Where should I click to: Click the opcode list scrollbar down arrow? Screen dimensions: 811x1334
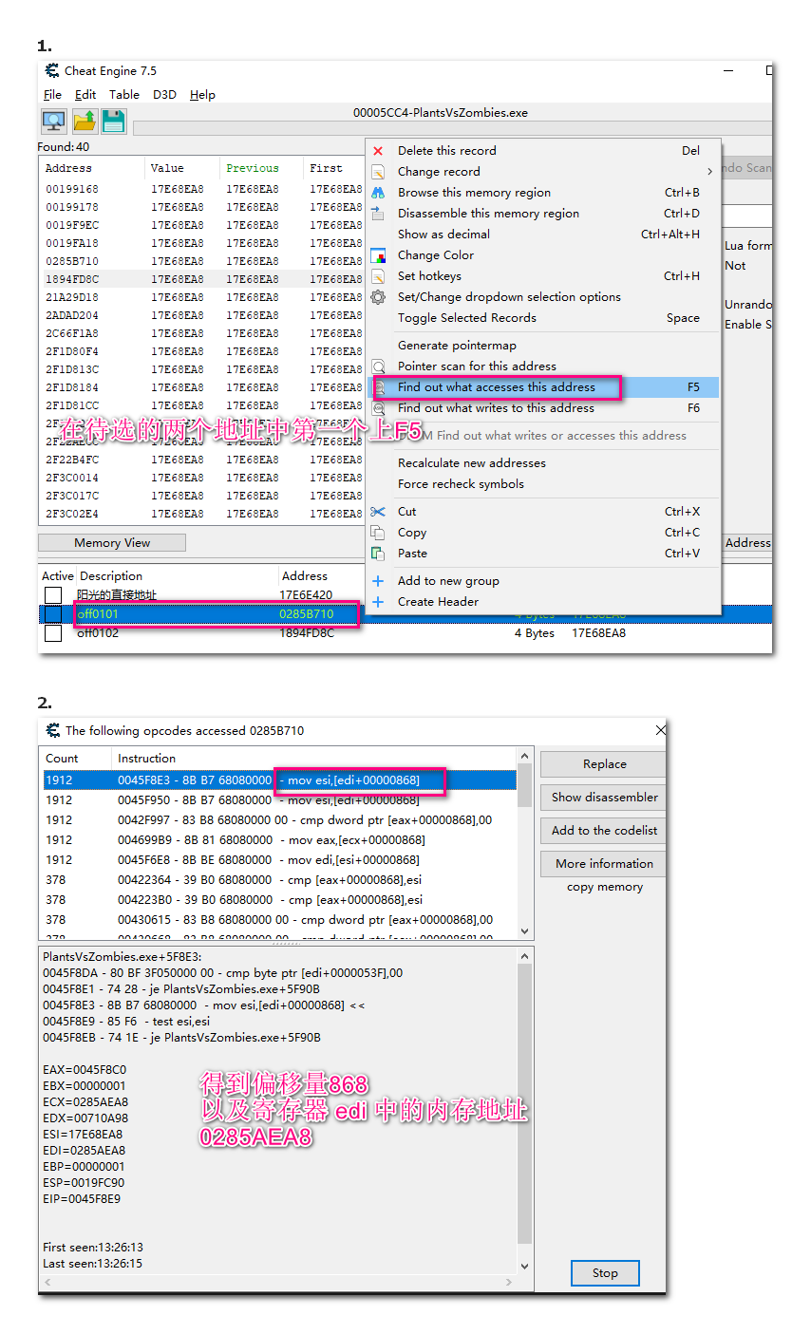(524, 931)
